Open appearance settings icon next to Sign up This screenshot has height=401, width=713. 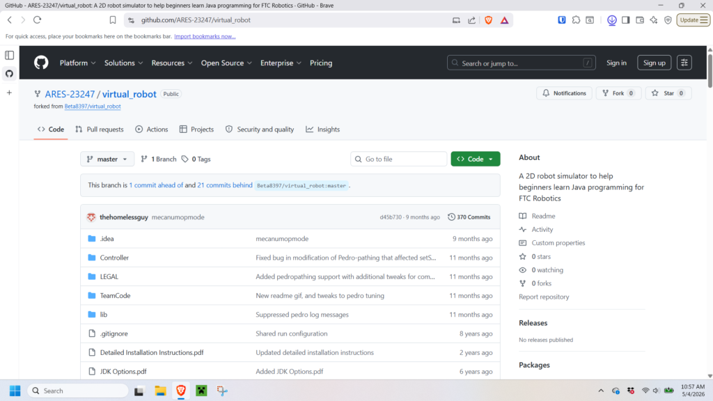(x=684, y=63)
